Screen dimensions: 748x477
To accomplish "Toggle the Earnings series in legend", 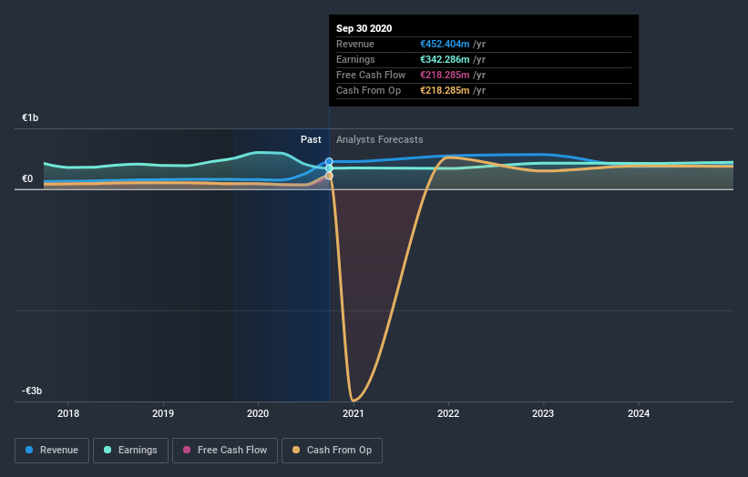I will tap(130, 451).
